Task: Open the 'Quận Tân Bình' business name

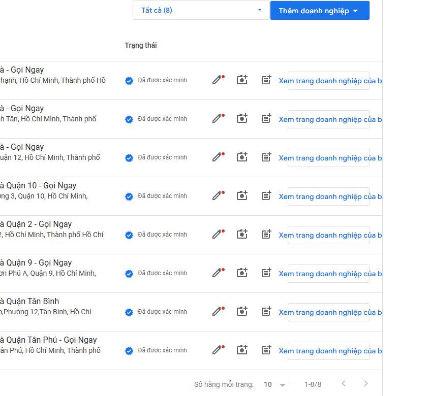Action: click(29, 301)
